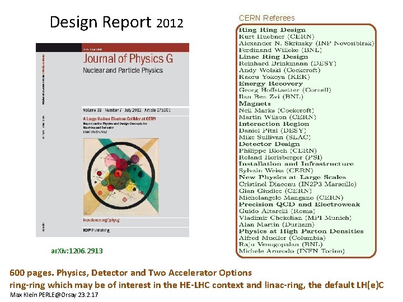The image size is (403, 302).
Task: Click the 'Design Report 2012' slide title
Action: tap(116, 22)
